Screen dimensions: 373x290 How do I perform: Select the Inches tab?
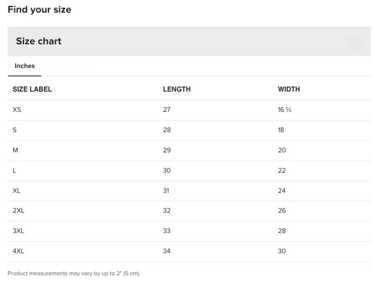tap(25, 66)
